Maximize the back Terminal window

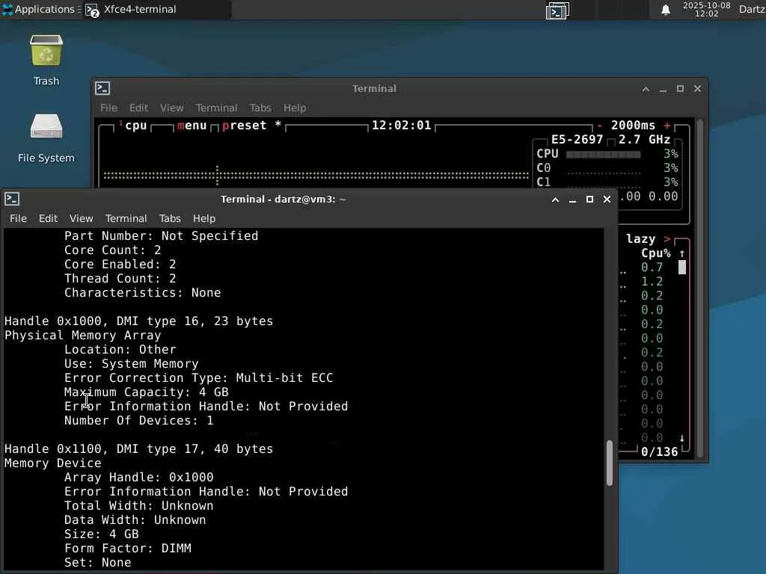point(680,89)
